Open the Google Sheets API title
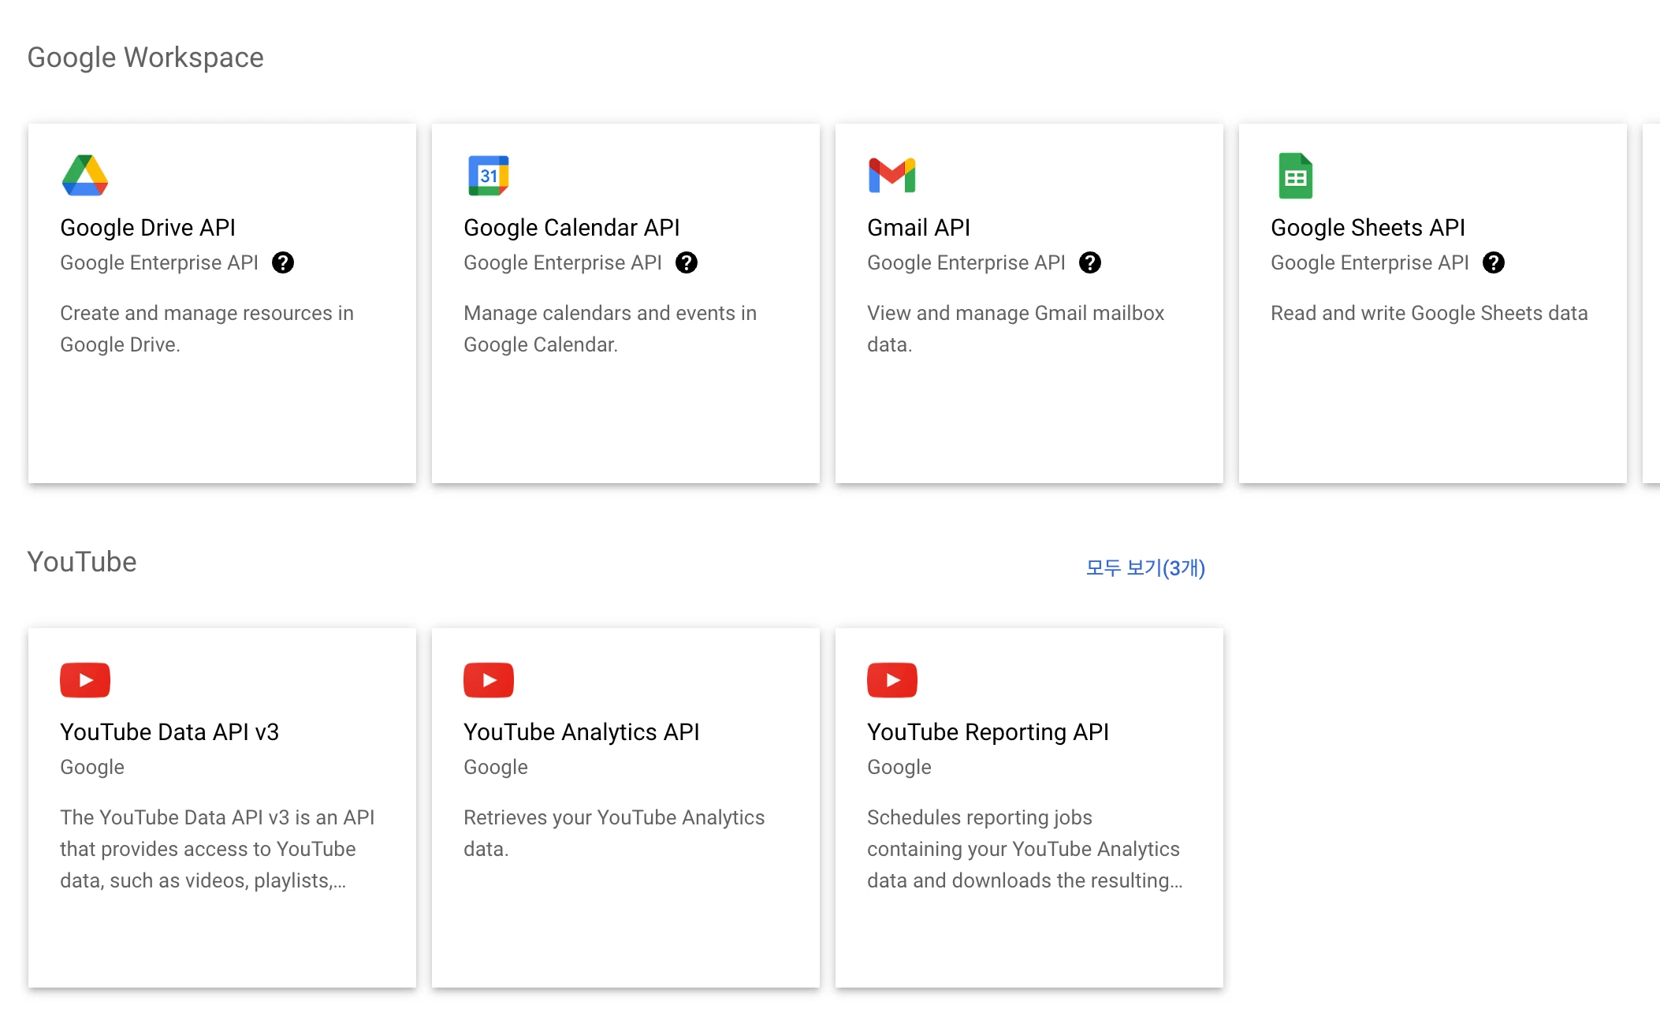The image size is (1660, 1012). 1368,228
